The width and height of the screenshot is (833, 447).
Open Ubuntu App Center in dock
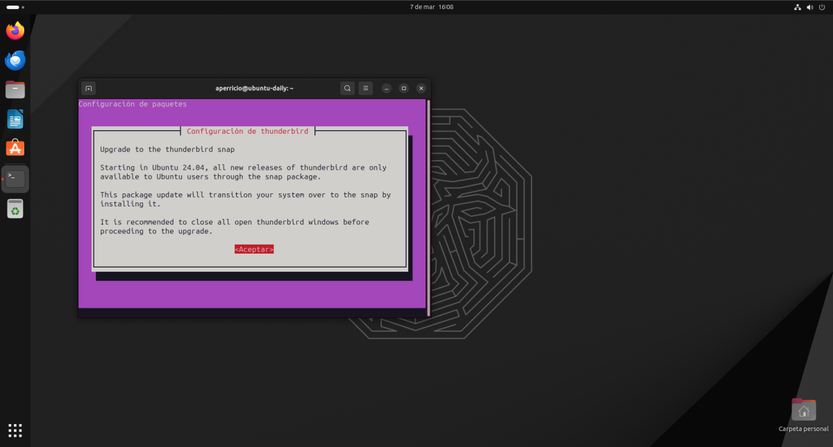(15, 148)
